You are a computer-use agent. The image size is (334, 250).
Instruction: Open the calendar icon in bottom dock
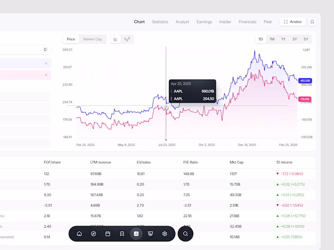pyautogui.click(x=108, y=234)
